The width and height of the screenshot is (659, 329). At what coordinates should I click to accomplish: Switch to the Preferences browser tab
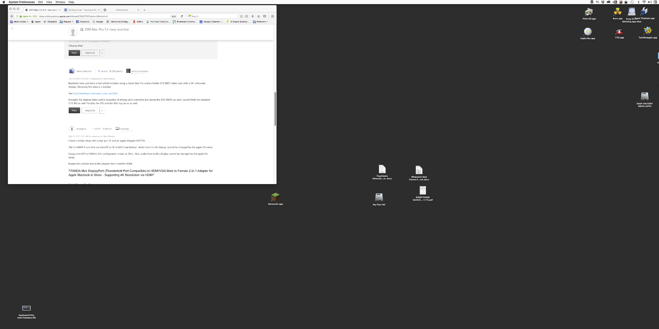pos(122,10)
